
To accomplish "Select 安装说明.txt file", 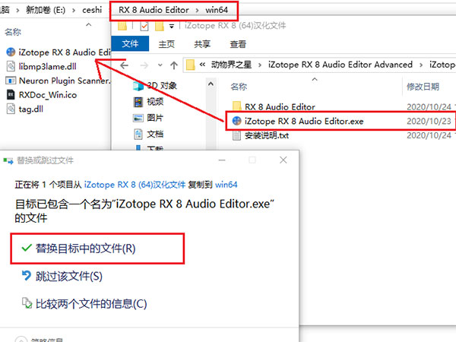I will 260,135.
